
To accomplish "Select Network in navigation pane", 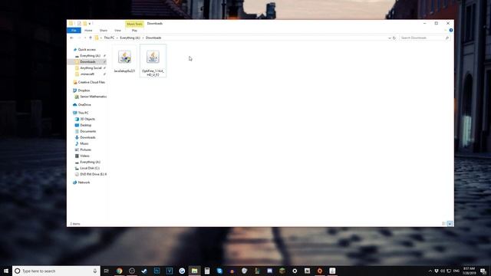I will click(x=84, y=182).
